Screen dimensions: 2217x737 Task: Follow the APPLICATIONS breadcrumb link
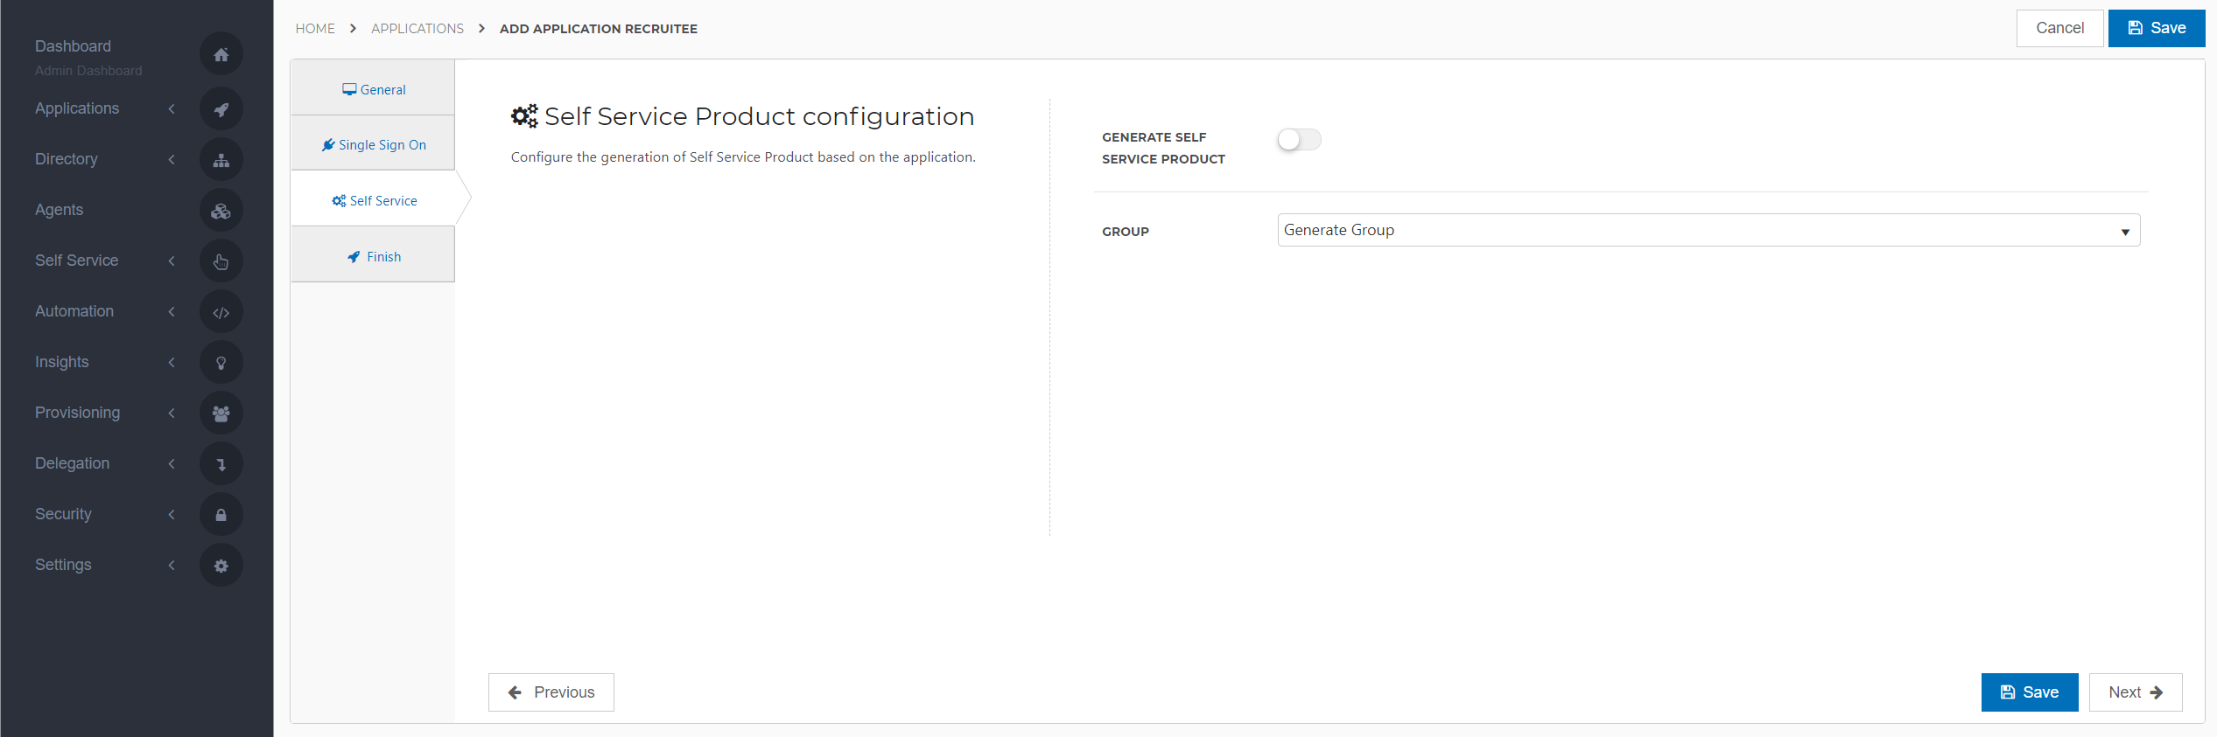pos(417,29)
